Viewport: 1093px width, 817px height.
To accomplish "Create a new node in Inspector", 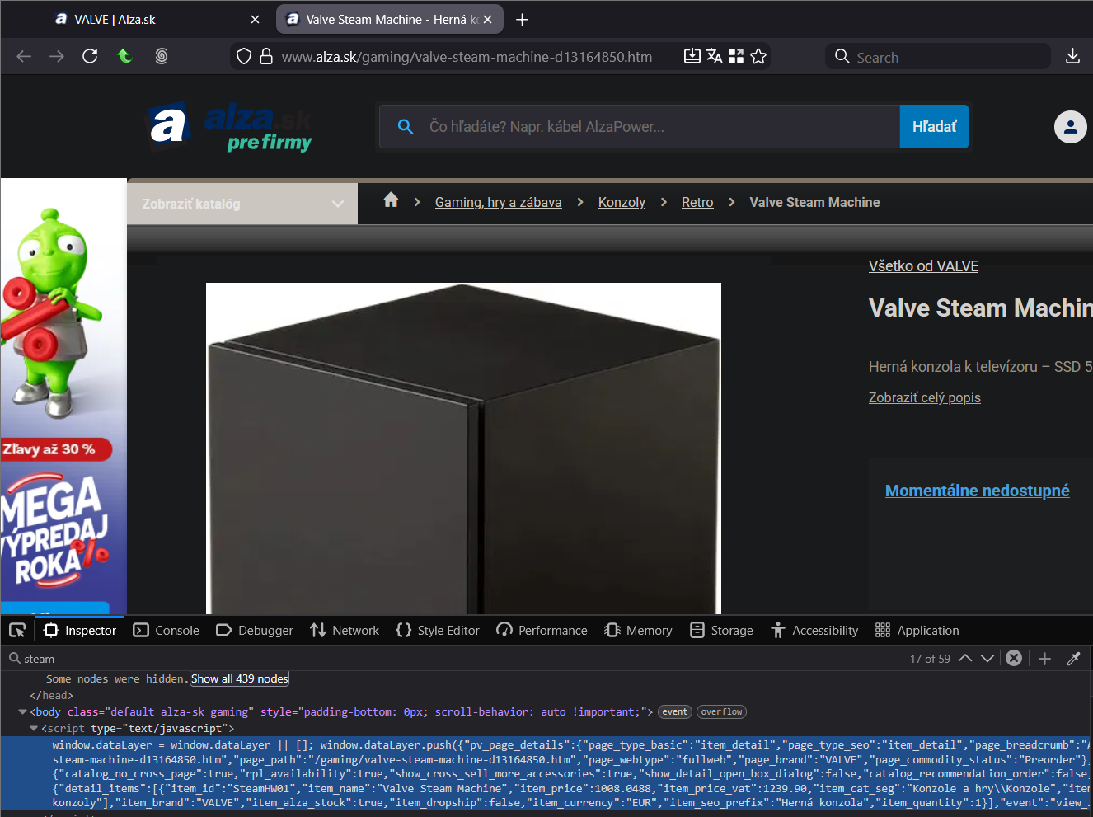I will [1044, 658].
